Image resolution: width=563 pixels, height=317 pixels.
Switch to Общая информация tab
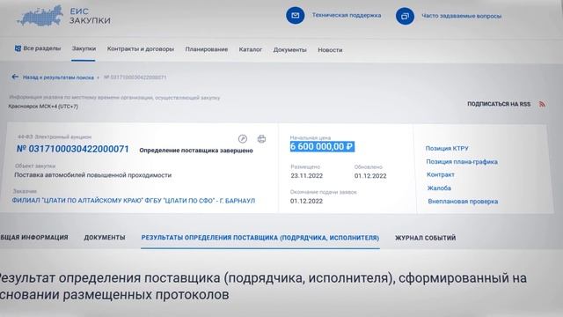tap(34, 237)
